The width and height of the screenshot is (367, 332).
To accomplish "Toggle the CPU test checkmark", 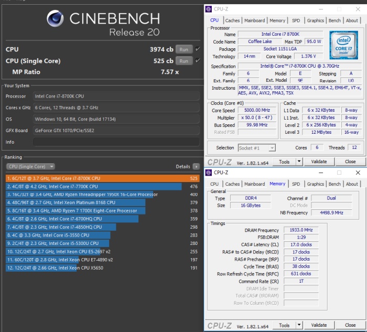I will [198, 49].
